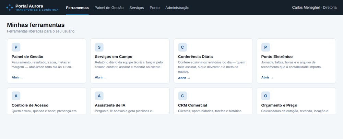The image size is (343, 139).
Task: Click the Portal Aurora dotted logo icon
Action: [10, 8]
